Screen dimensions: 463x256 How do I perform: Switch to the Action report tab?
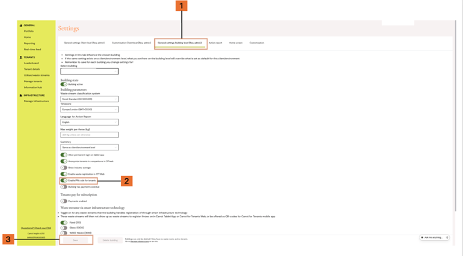215,43
